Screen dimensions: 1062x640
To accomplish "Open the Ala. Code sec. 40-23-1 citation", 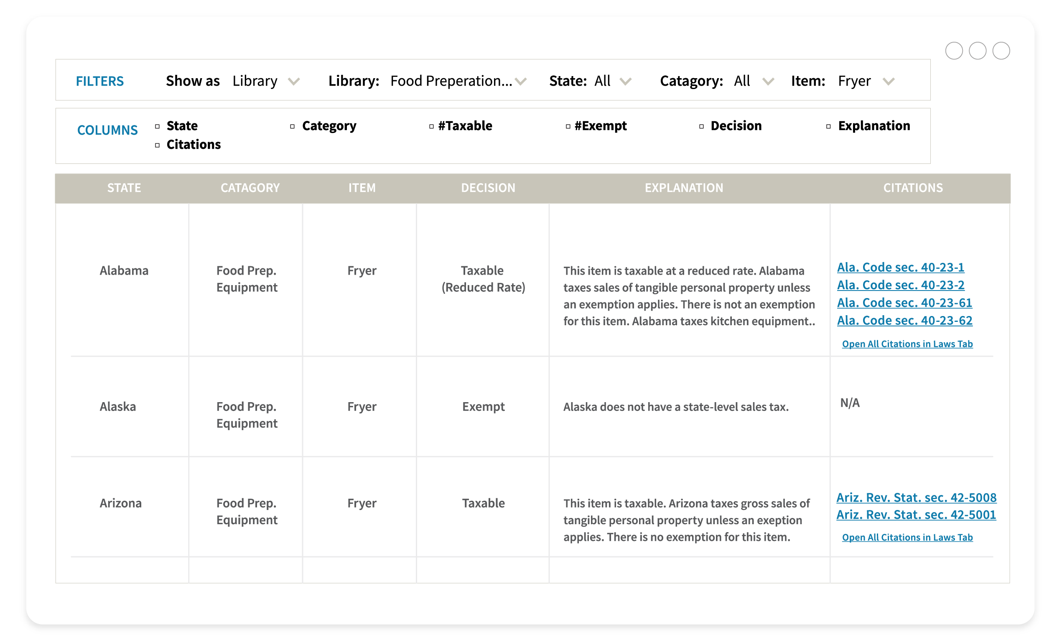I will pyautogui.click(x=900, y=267).
